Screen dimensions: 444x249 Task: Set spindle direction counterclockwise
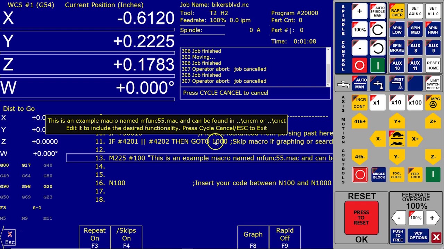pyautogui.click(x=377, y=48)
